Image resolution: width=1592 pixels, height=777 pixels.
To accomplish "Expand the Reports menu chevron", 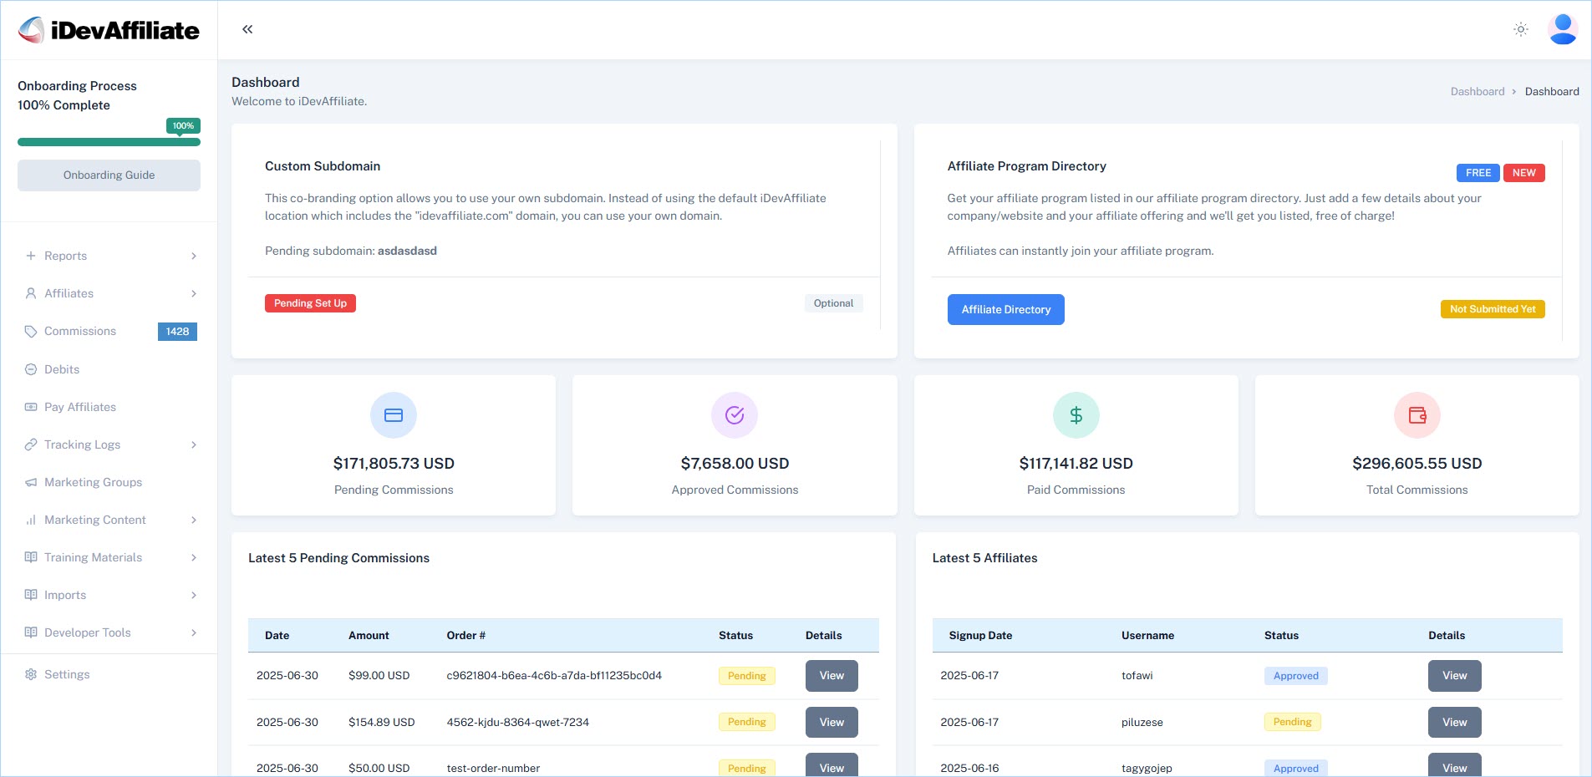I will click(194, 256).
